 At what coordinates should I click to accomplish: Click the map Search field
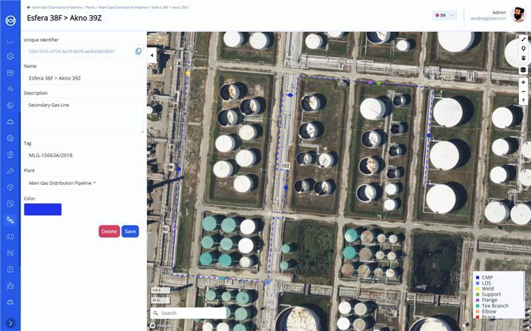188,313
